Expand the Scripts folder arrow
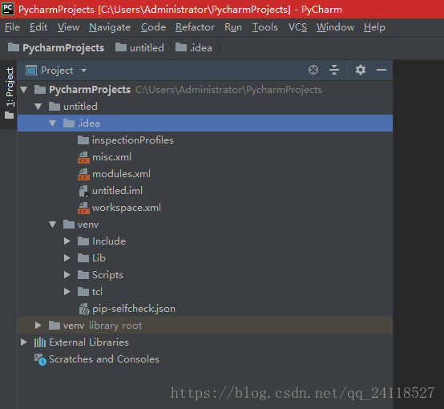Viewport: 444px width, 409px height. (67, 275)
